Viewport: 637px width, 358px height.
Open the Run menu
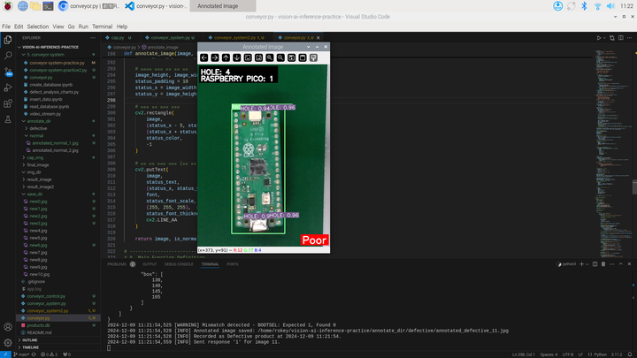[x=83, y=27]
